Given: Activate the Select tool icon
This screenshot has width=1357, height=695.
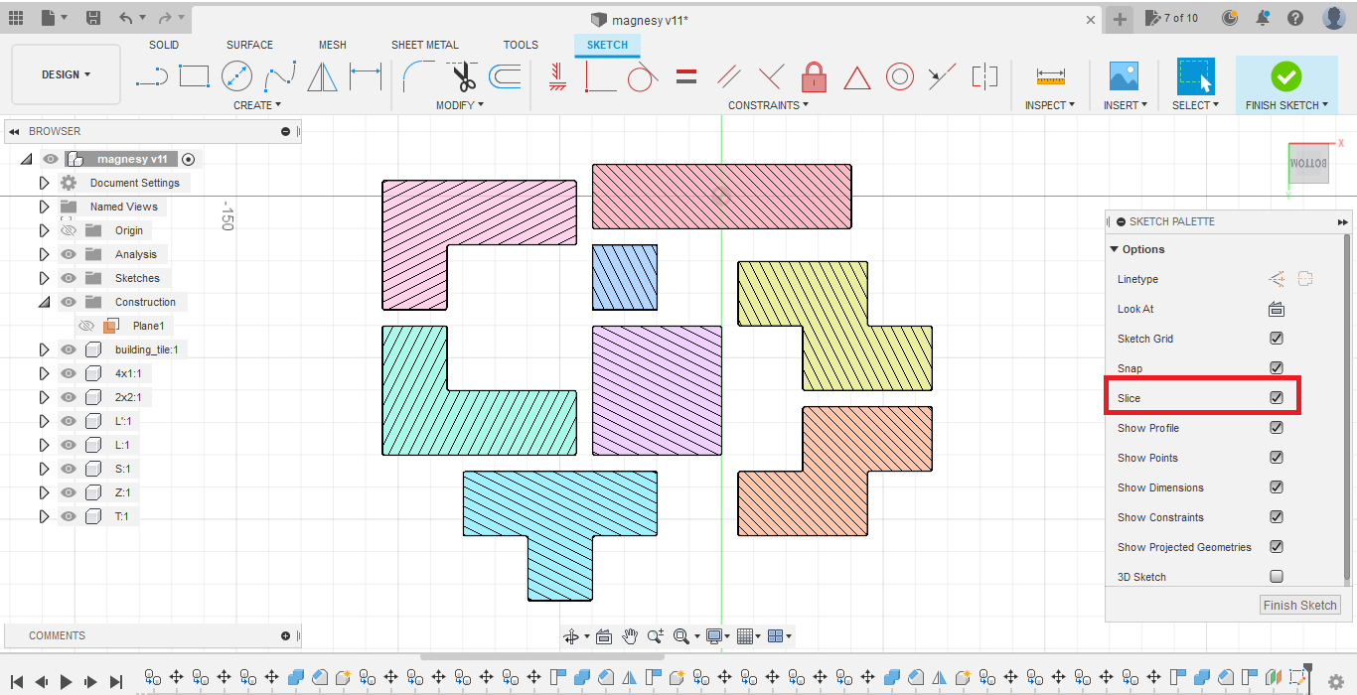Looking at the screenshot, I should (x=1196, y=75).
